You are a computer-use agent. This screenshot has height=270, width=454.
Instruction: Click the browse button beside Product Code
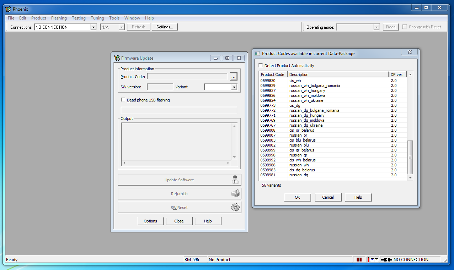point(233,76)
